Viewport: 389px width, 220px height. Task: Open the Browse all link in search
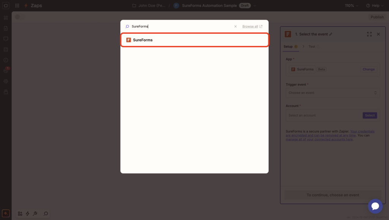coord(251,26)
